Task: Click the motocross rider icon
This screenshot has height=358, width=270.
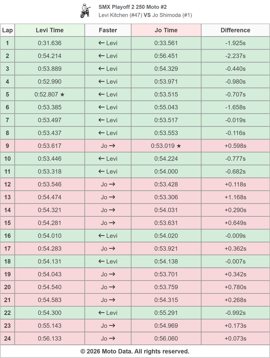Action: point(85,11)
